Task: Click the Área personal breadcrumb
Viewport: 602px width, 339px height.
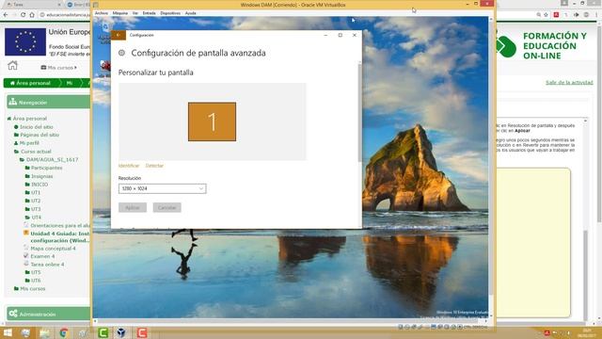Action: pos(30,83)
